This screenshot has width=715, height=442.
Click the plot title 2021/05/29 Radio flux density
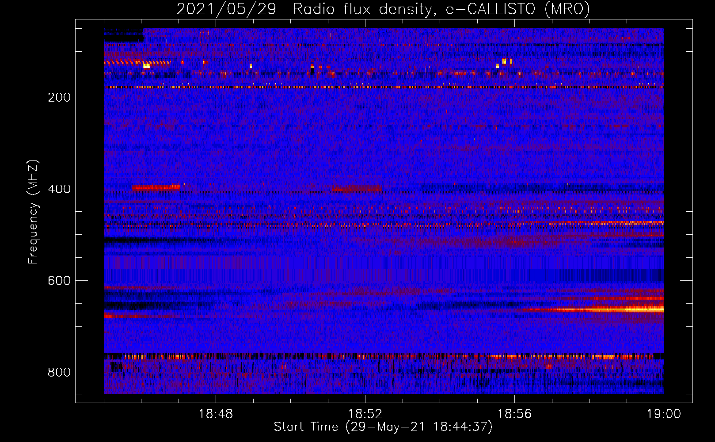coord(383,9)
